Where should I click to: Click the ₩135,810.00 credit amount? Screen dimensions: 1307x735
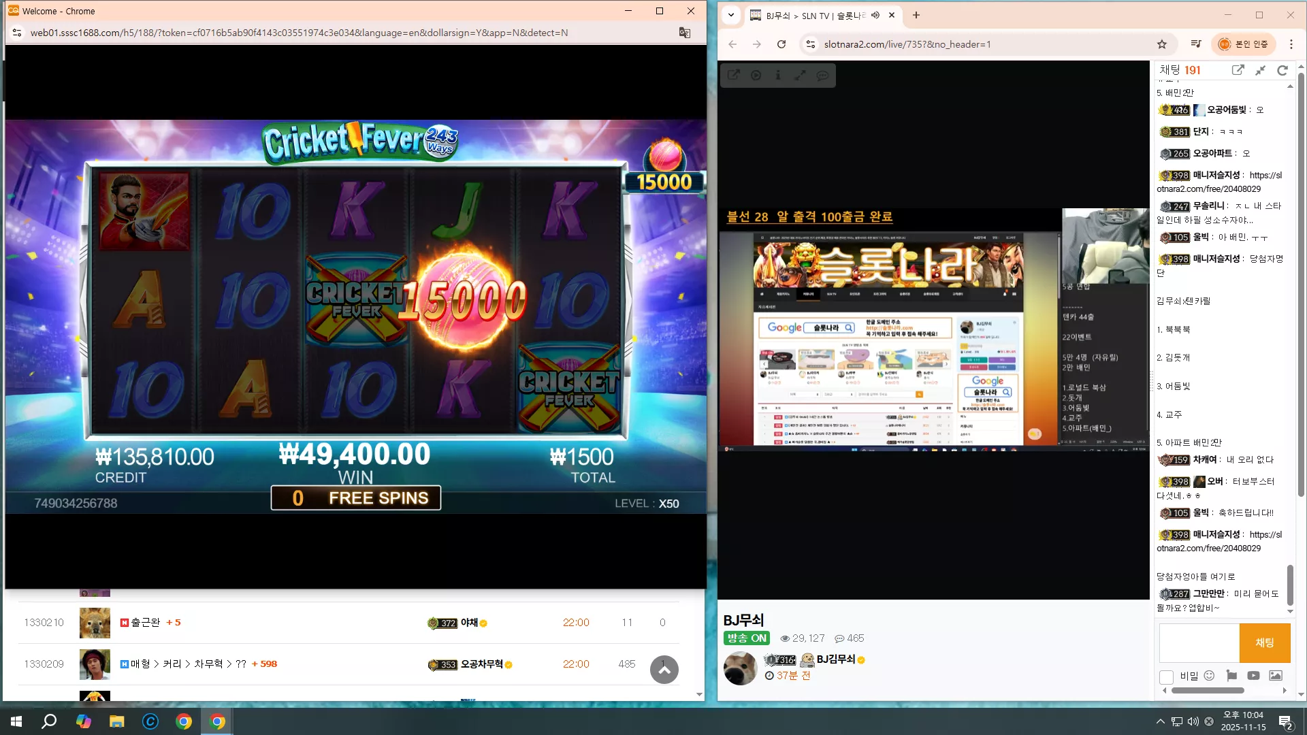(x=155, y=457)
